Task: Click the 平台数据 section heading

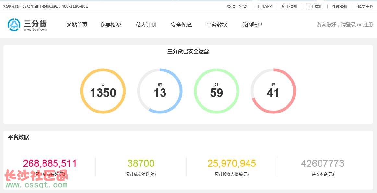Action: pyautogui.click(x=18, y=137)
